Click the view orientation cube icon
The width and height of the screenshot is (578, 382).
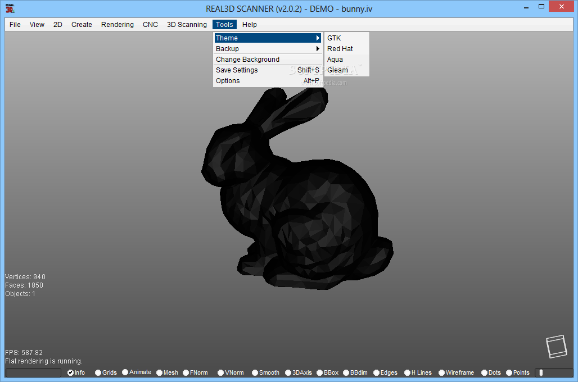(x=557, y=346)
